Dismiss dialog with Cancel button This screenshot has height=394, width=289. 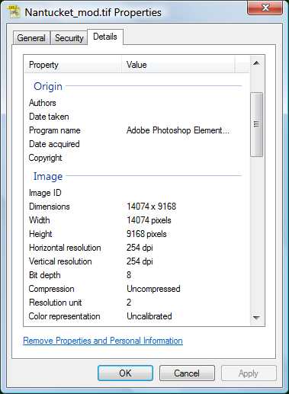[x=187, y=373]
